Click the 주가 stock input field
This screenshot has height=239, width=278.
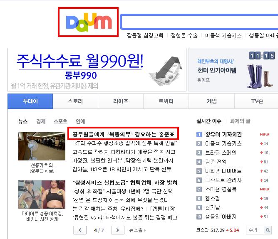click(x=255, y=230)
